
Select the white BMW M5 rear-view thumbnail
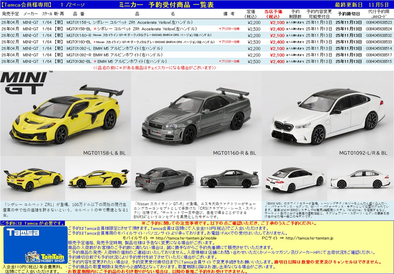295,179
